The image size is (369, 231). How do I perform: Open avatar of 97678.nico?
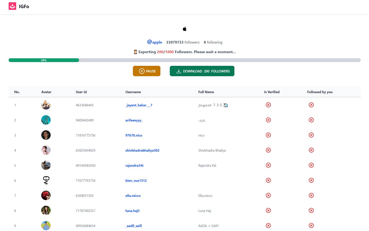tap(46, 135)
